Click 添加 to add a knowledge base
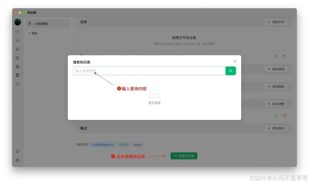 (x=33, y=33)
